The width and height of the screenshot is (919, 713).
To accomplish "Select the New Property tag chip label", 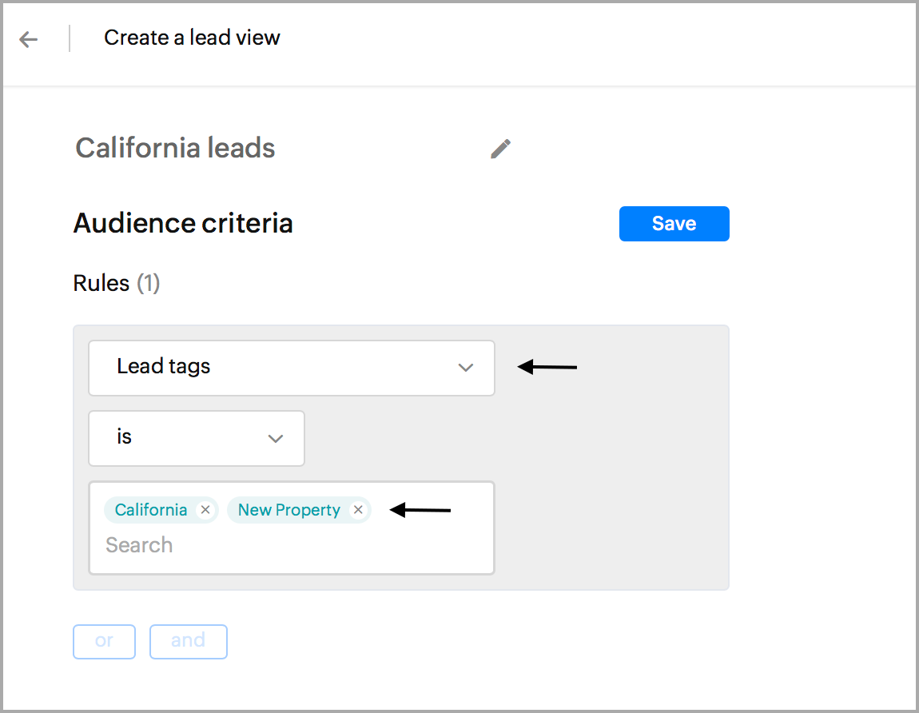I will tap(288, 510).
